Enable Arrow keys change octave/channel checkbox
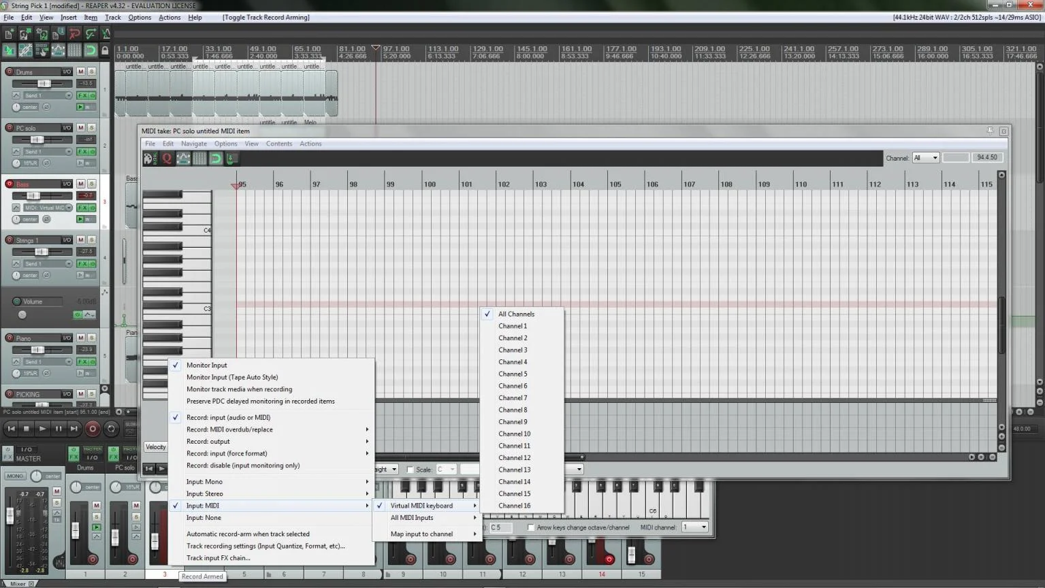Image resolution: width=1045 pixels, height=588 pixels. (x=531, y=527)
